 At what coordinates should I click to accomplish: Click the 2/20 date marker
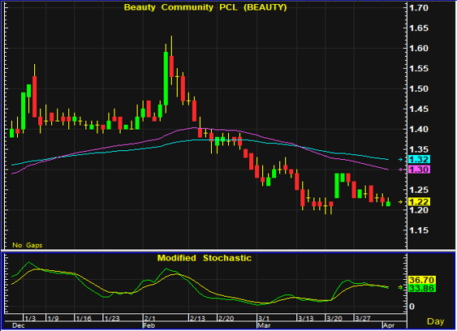coord(226,319)
